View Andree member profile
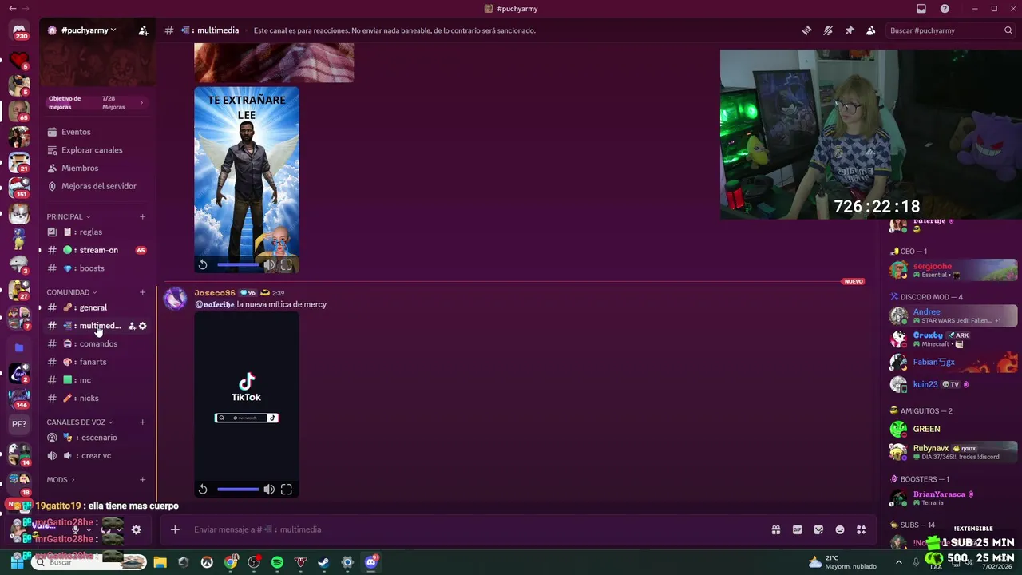The height and width of the screenshot is (575, 1022). (953, 315)
